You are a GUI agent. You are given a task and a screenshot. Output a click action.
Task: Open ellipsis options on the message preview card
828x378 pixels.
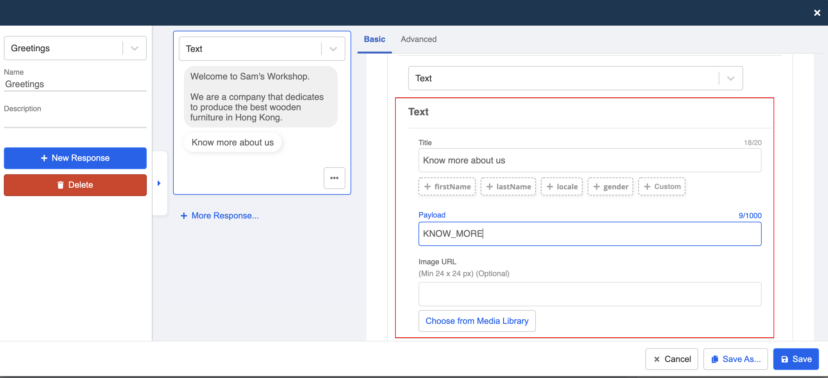pyautogui.click(x=334, y=178)
